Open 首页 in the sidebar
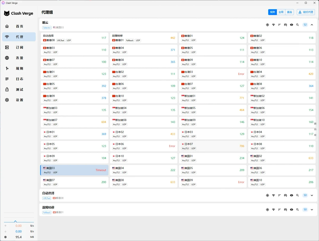 [x=19, y=26]
